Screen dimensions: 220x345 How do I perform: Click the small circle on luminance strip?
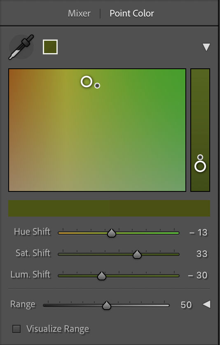tap(200, 157)
